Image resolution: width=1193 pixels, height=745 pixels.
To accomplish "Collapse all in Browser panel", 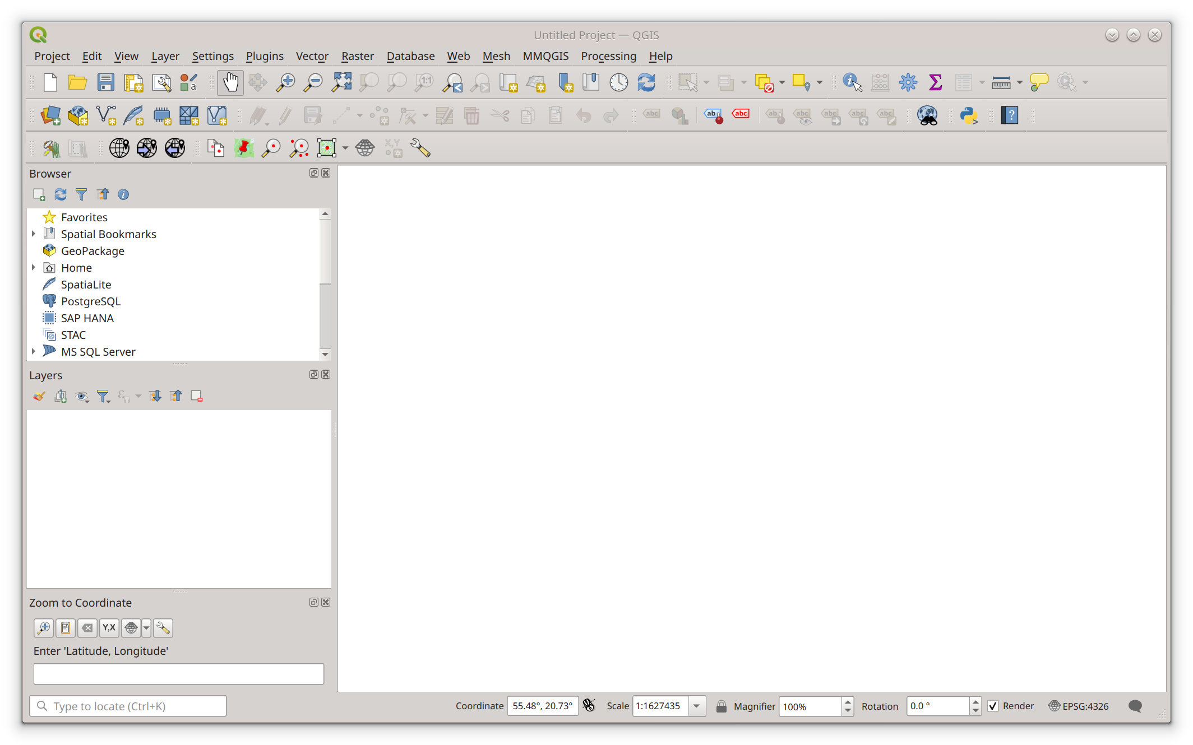I will (103, 194).
